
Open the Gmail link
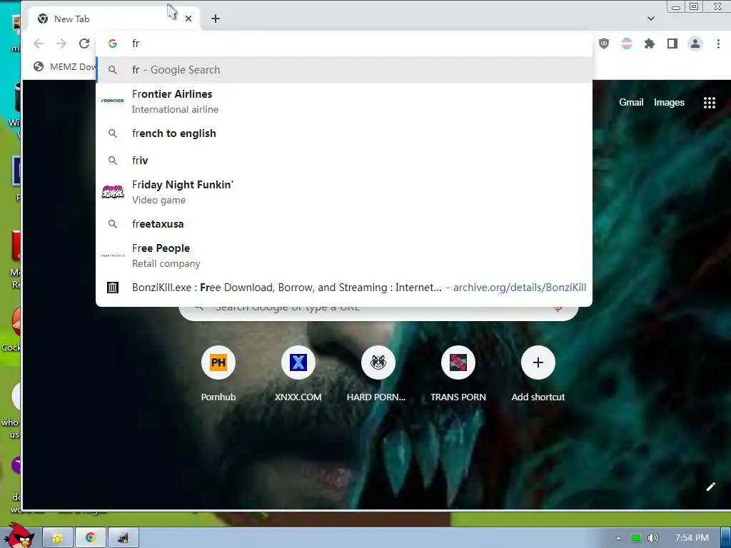(x=631, y=103)
